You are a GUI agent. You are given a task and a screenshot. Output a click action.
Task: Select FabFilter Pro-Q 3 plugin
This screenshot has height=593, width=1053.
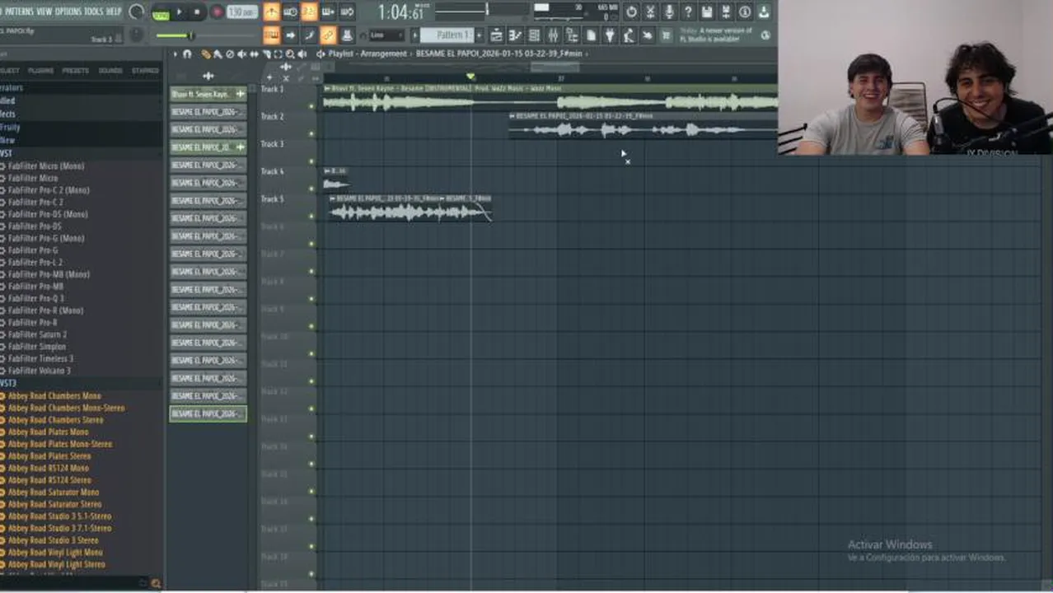coord(37,298)
